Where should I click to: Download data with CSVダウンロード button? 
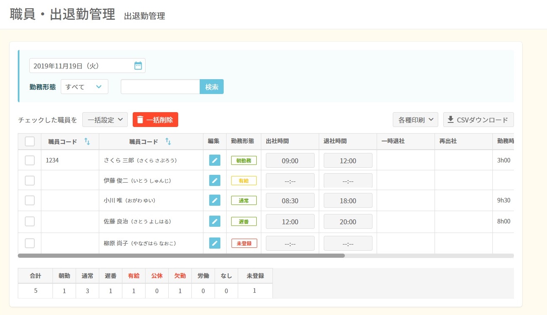point(478,120)
